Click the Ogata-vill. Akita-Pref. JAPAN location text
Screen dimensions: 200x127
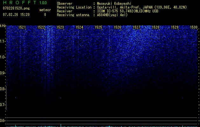point(142,7)
